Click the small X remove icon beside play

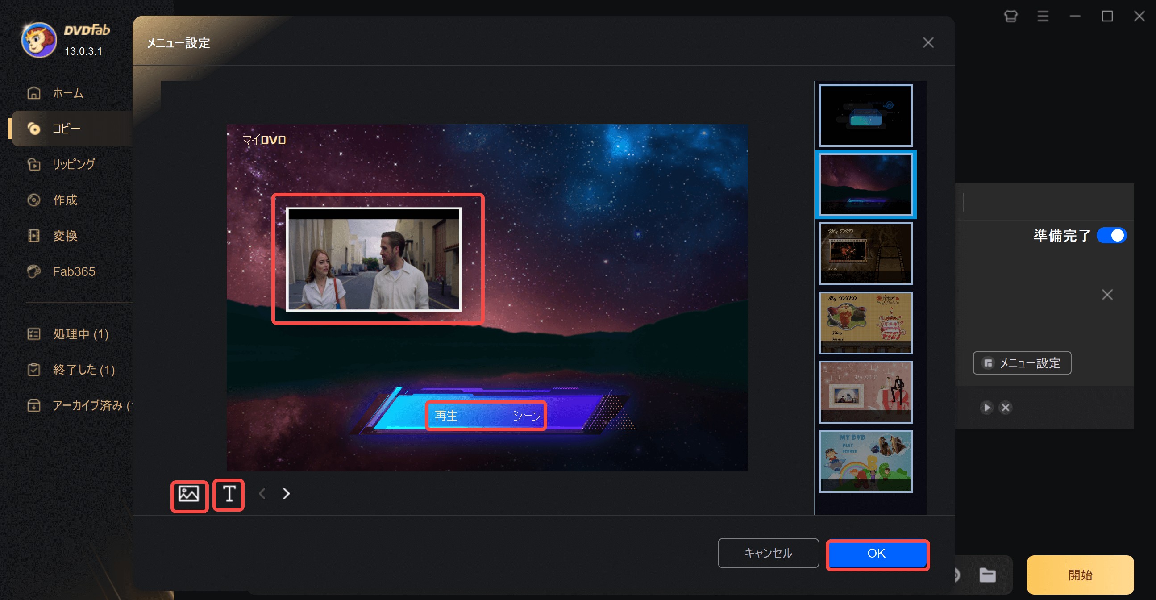(x=1005, y=408)
